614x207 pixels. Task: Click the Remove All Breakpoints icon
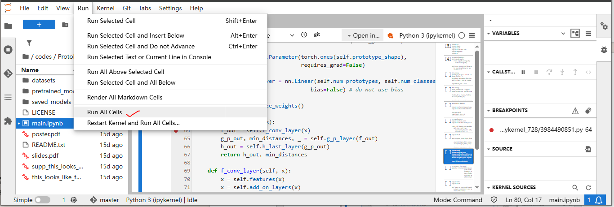pos(588,111)
